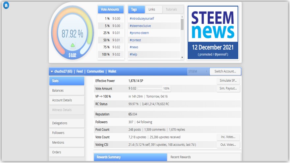290x163 pixels.
Task: Open the Feed link
Action: point(80,71)
